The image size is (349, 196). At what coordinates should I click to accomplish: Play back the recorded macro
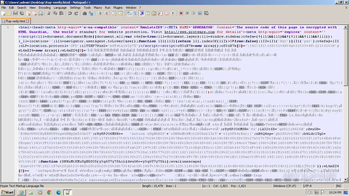pos(194,13)
